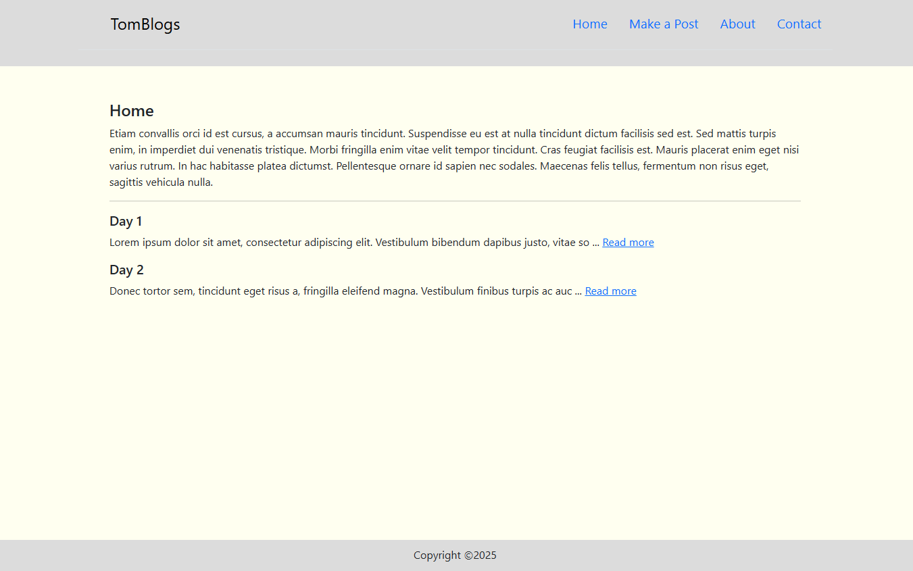This screenshot has width=913, height=571.
Task: Click the Day 1 excerpt starting "Lorem ipsum"
Action: (349, 243)
